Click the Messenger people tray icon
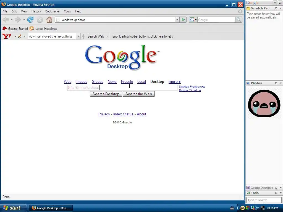 (253, 208)
